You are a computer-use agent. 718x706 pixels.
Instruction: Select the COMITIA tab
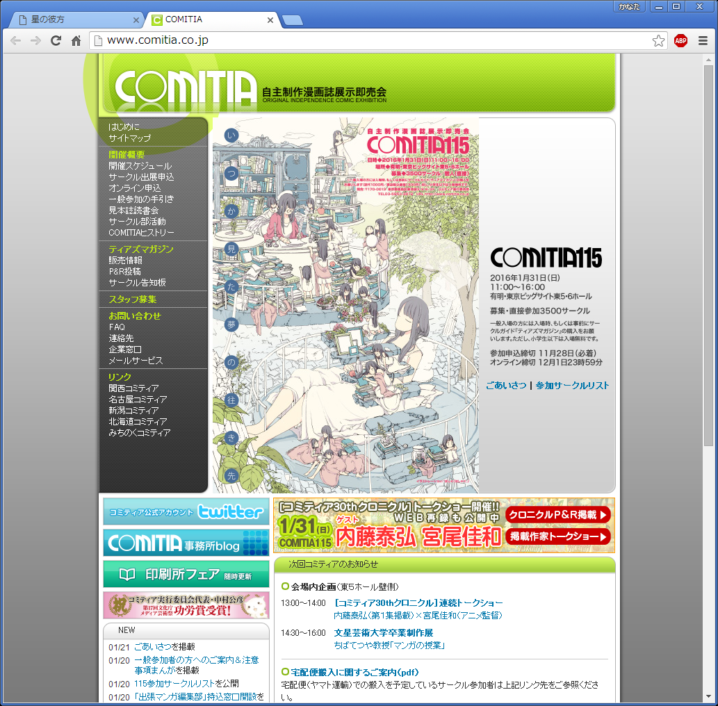[210, 19]
